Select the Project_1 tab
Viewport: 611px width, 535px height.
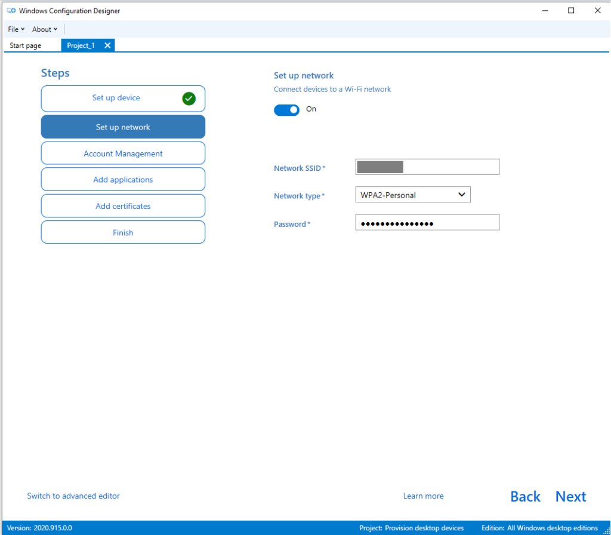click(81, 45)
